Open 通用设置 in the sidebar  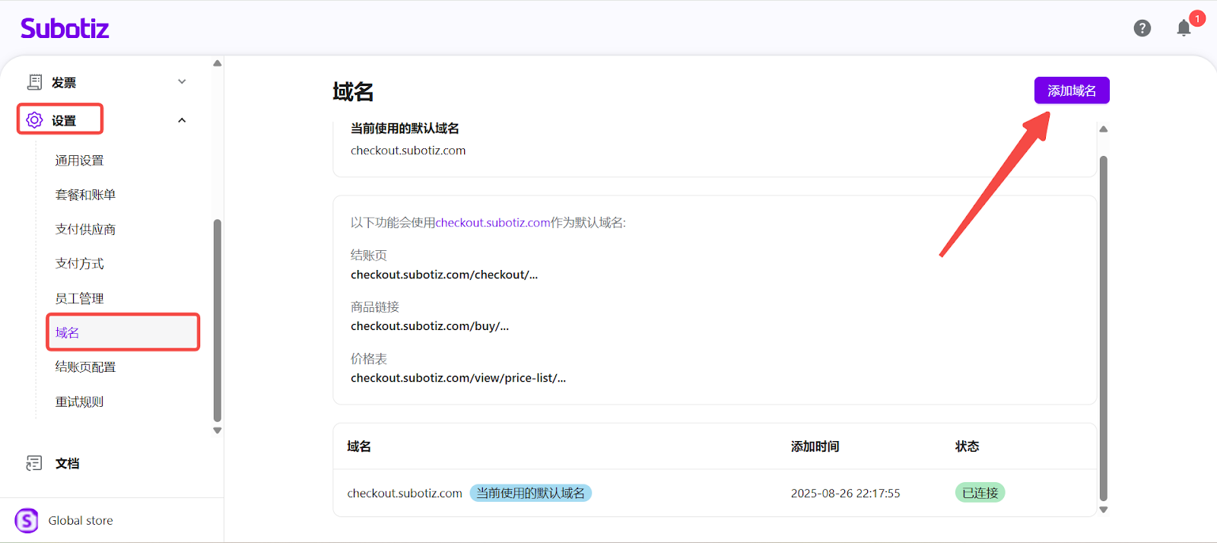79,160
